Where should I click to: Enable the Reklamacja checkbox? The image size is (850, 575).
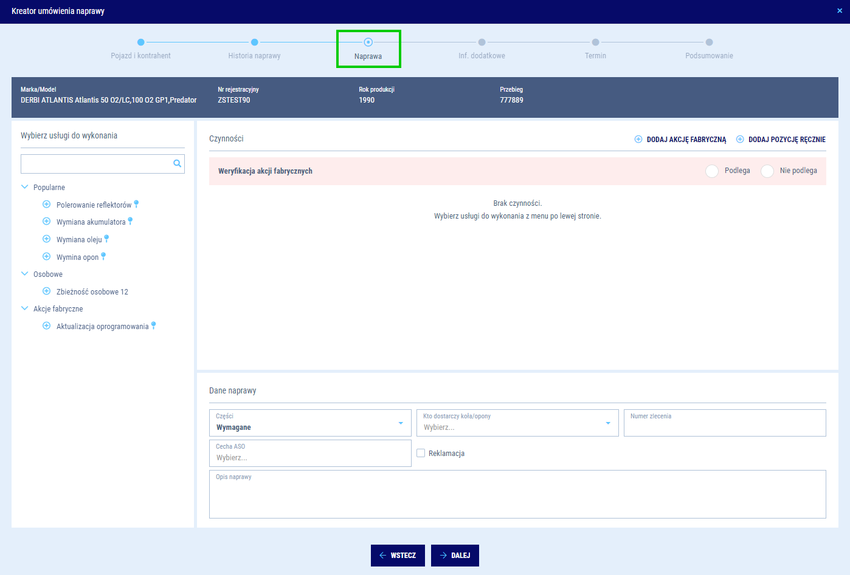421,453
